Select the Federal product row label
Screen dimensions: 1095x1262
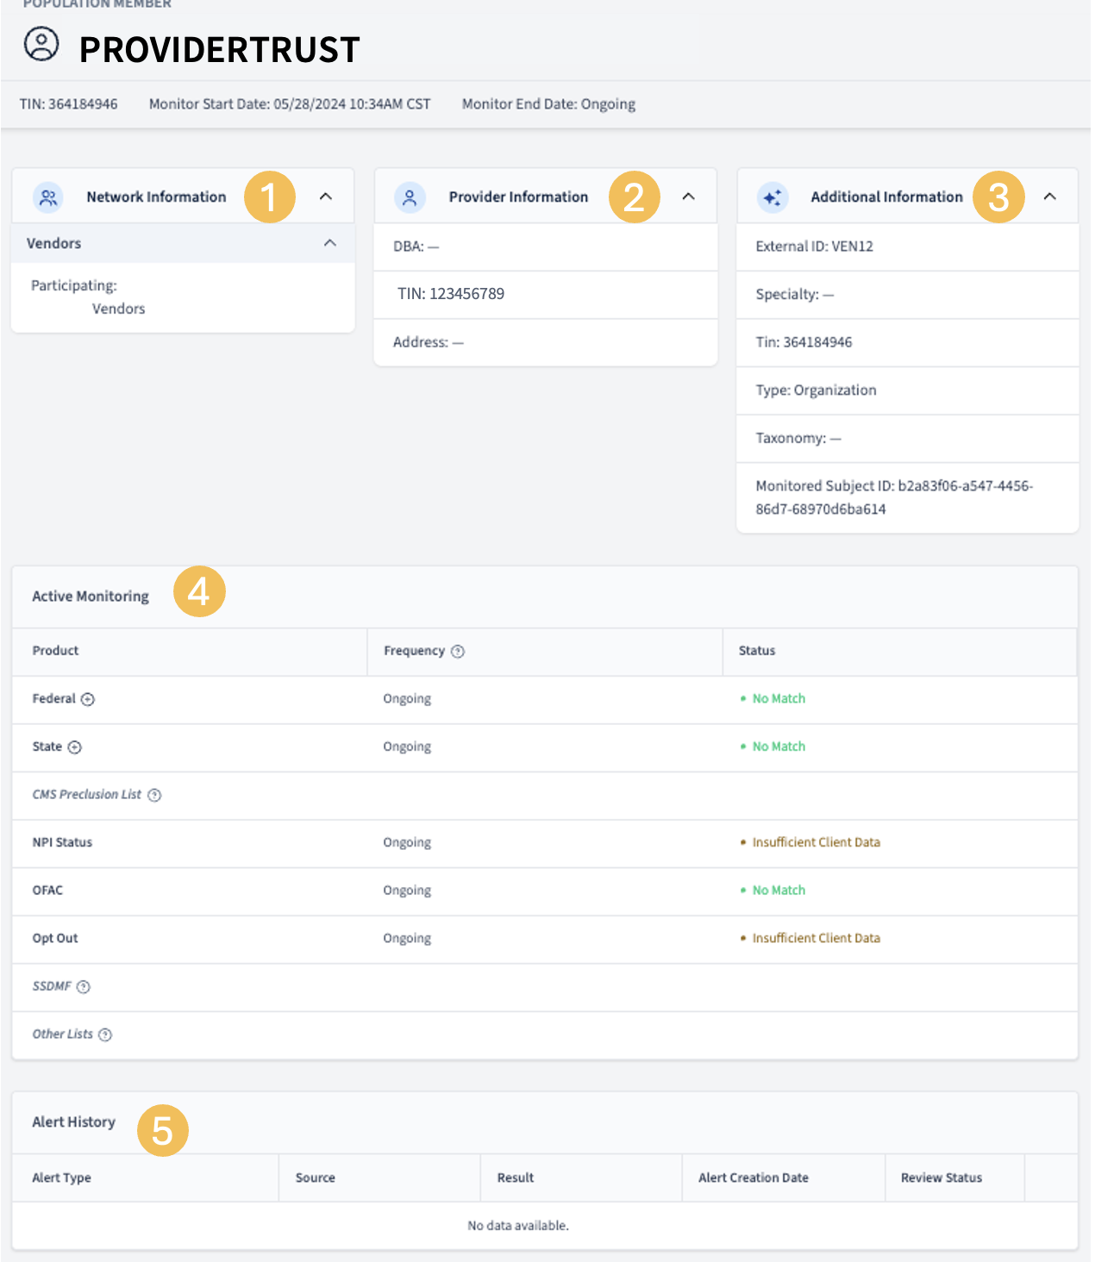[54, 698]
